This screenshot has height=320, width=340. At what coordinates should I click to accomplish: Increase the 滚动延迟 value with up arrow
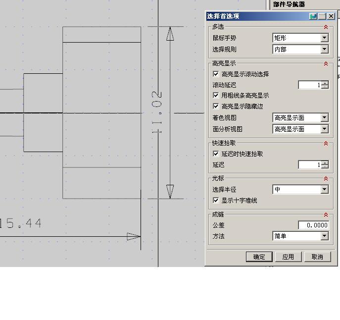(325, 83)
